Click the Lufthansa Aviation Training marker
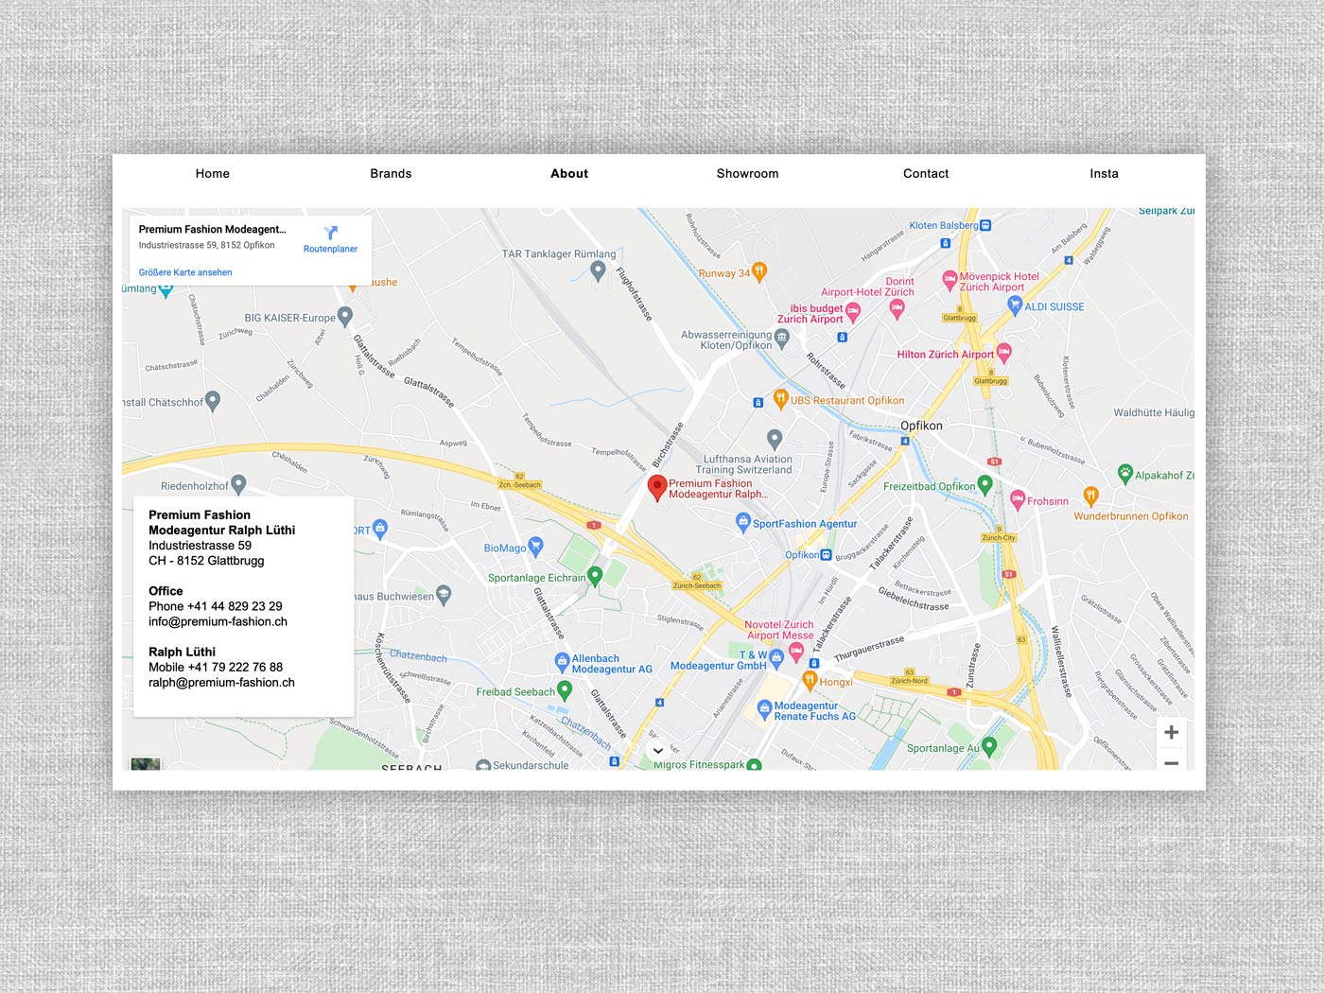Screen dimensions: 1324x993 [775, 439]
